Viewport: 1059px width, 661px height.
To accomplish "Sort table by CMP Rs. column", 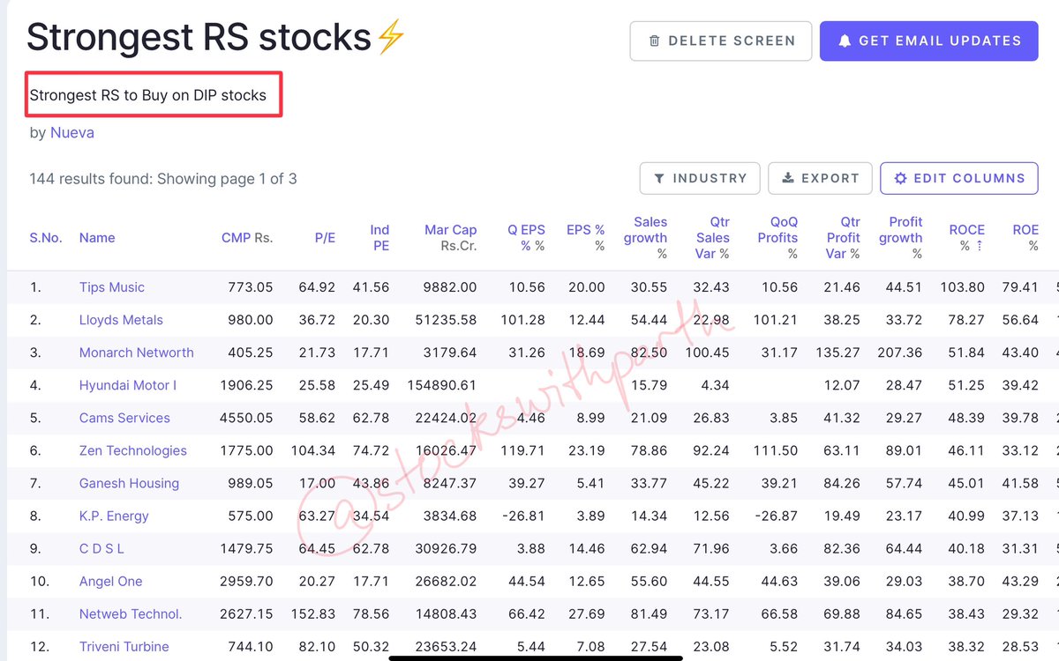I will pos(247,238).
